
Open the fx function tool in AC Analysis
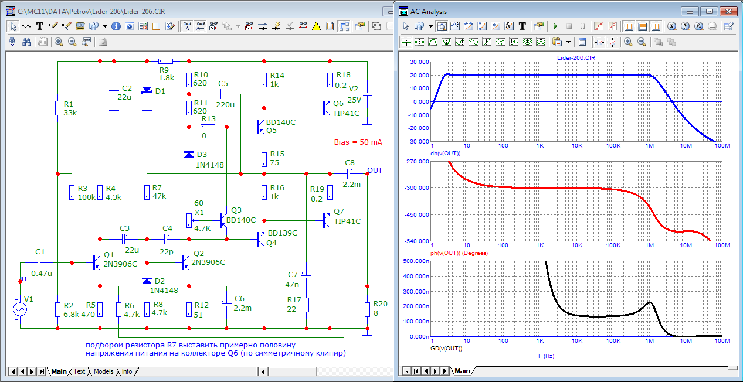509,26
